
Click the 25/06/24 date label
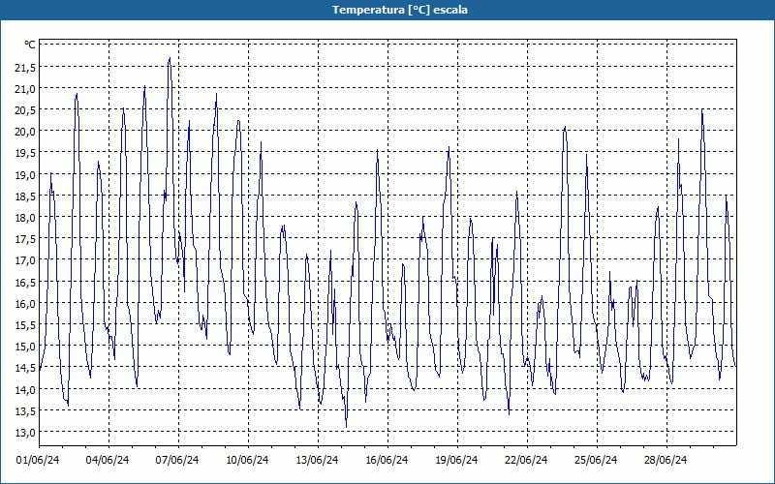596,460
